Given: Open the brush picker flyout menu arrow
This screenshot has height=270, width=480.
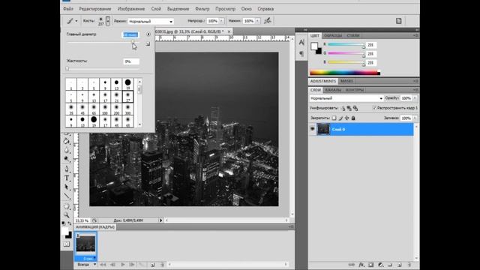Looking at the screenshot, I should tap(148, 34).
